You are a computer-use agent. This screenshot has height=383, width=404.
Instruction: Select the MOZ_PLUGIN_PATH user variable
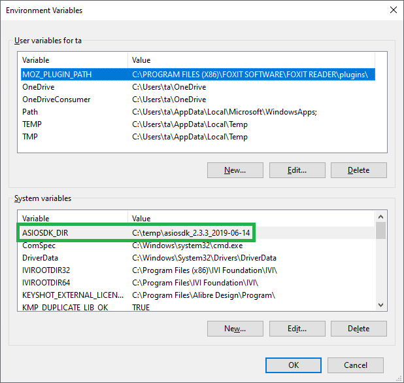(57, 75)
